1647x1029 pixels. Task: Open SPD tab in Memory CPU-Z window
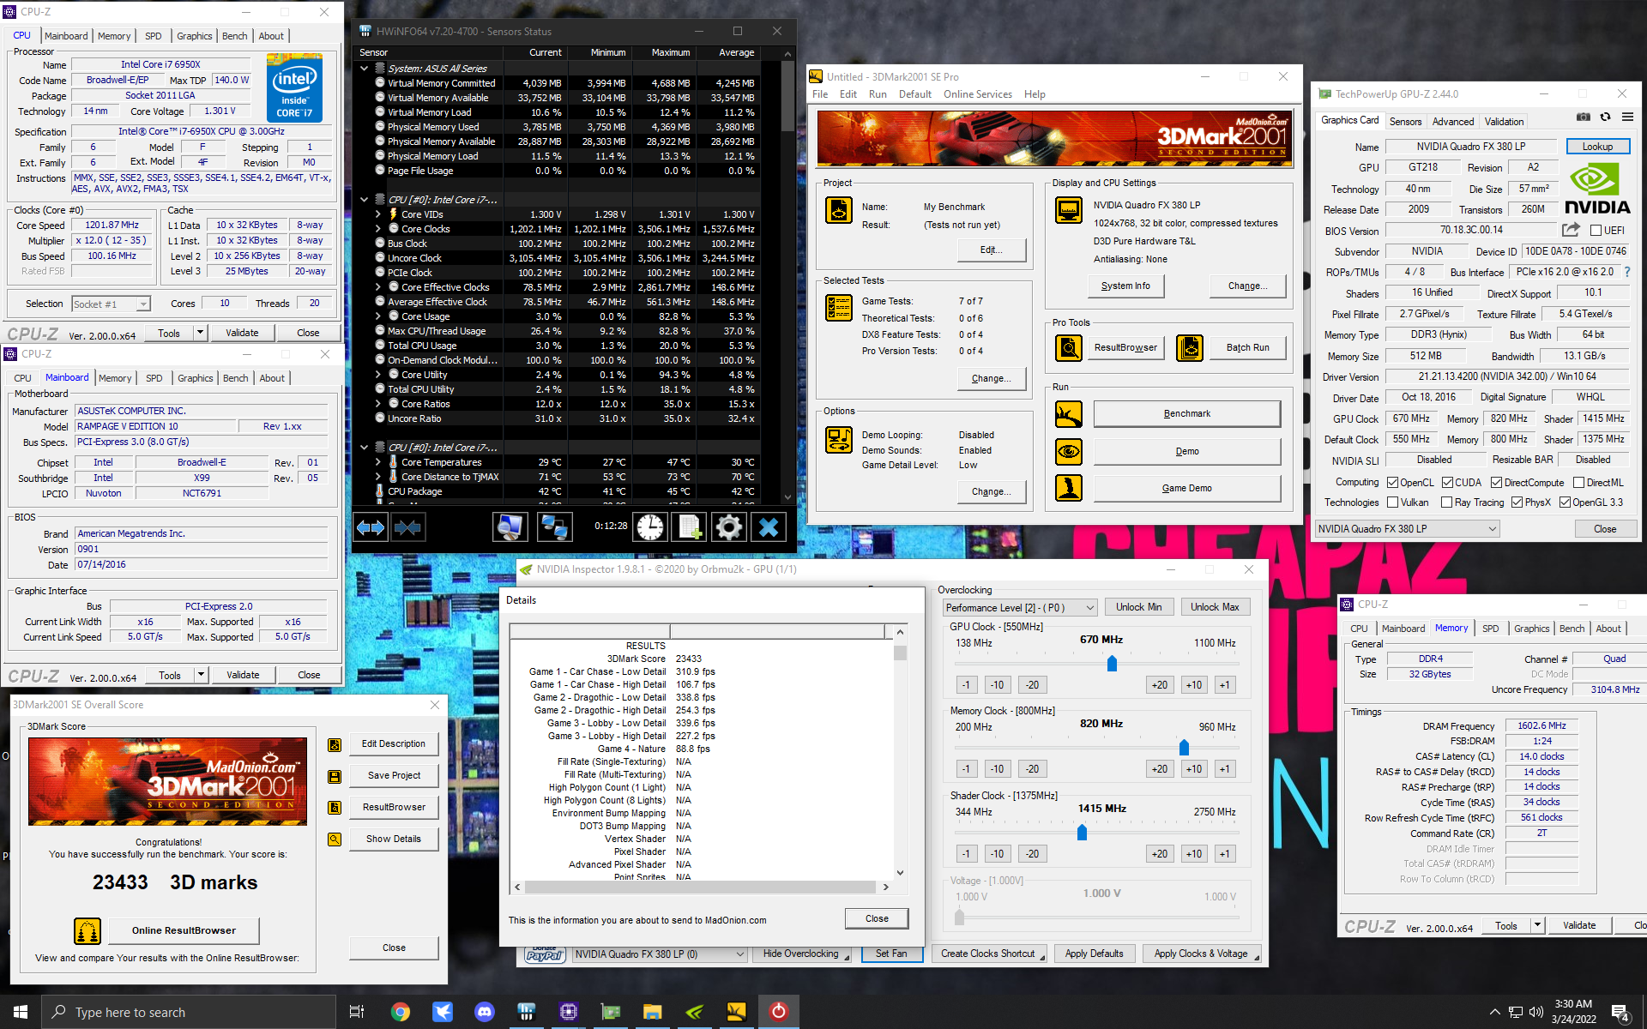coord(1491,629)
